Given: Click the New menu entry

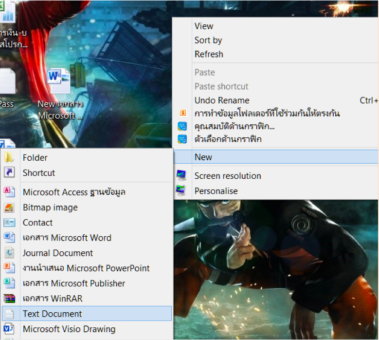Looking at the screenshot, I should tap(275, 157).
